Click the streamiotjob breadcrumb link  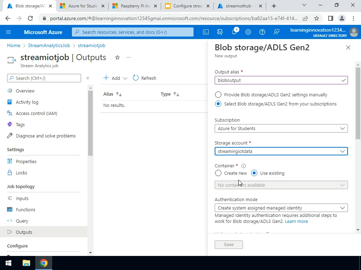[91, 45]
